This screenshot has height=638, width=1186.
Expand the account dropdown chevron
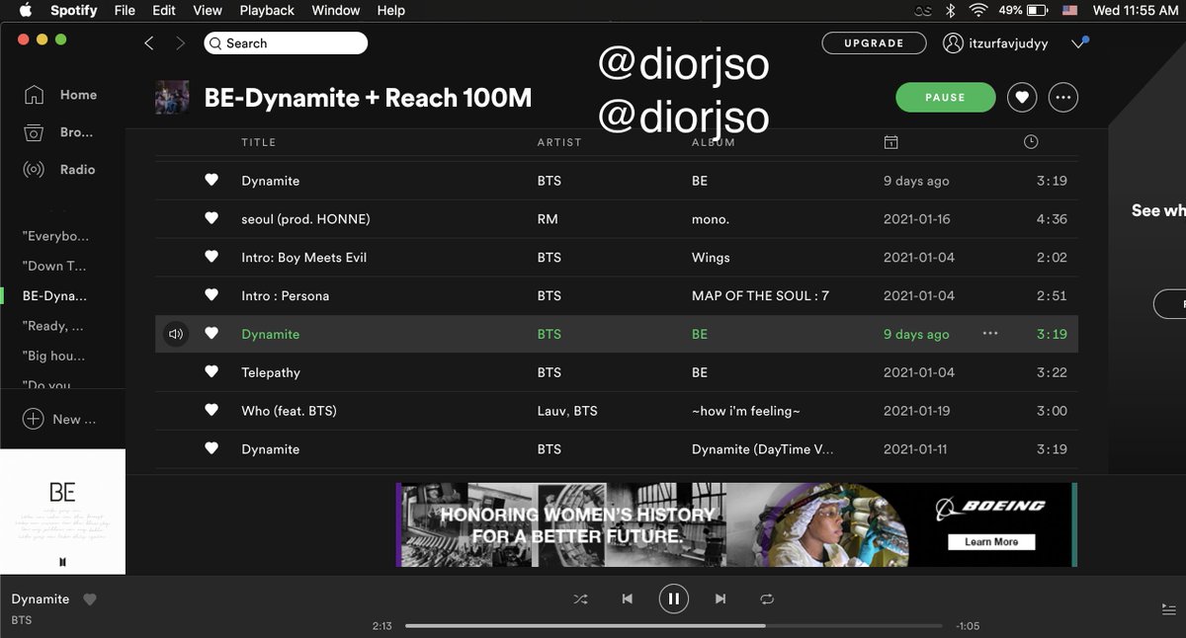(x=1078, y=43)
